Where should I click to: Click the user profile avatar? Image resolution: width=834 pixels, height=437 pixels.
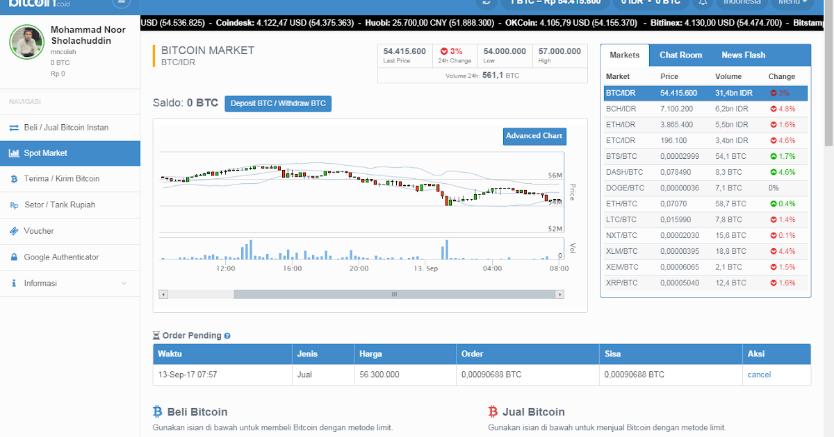coord(27,42)
